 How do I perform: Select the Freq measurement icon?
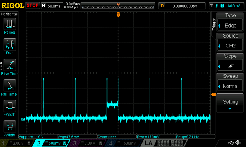pos(10,44)
